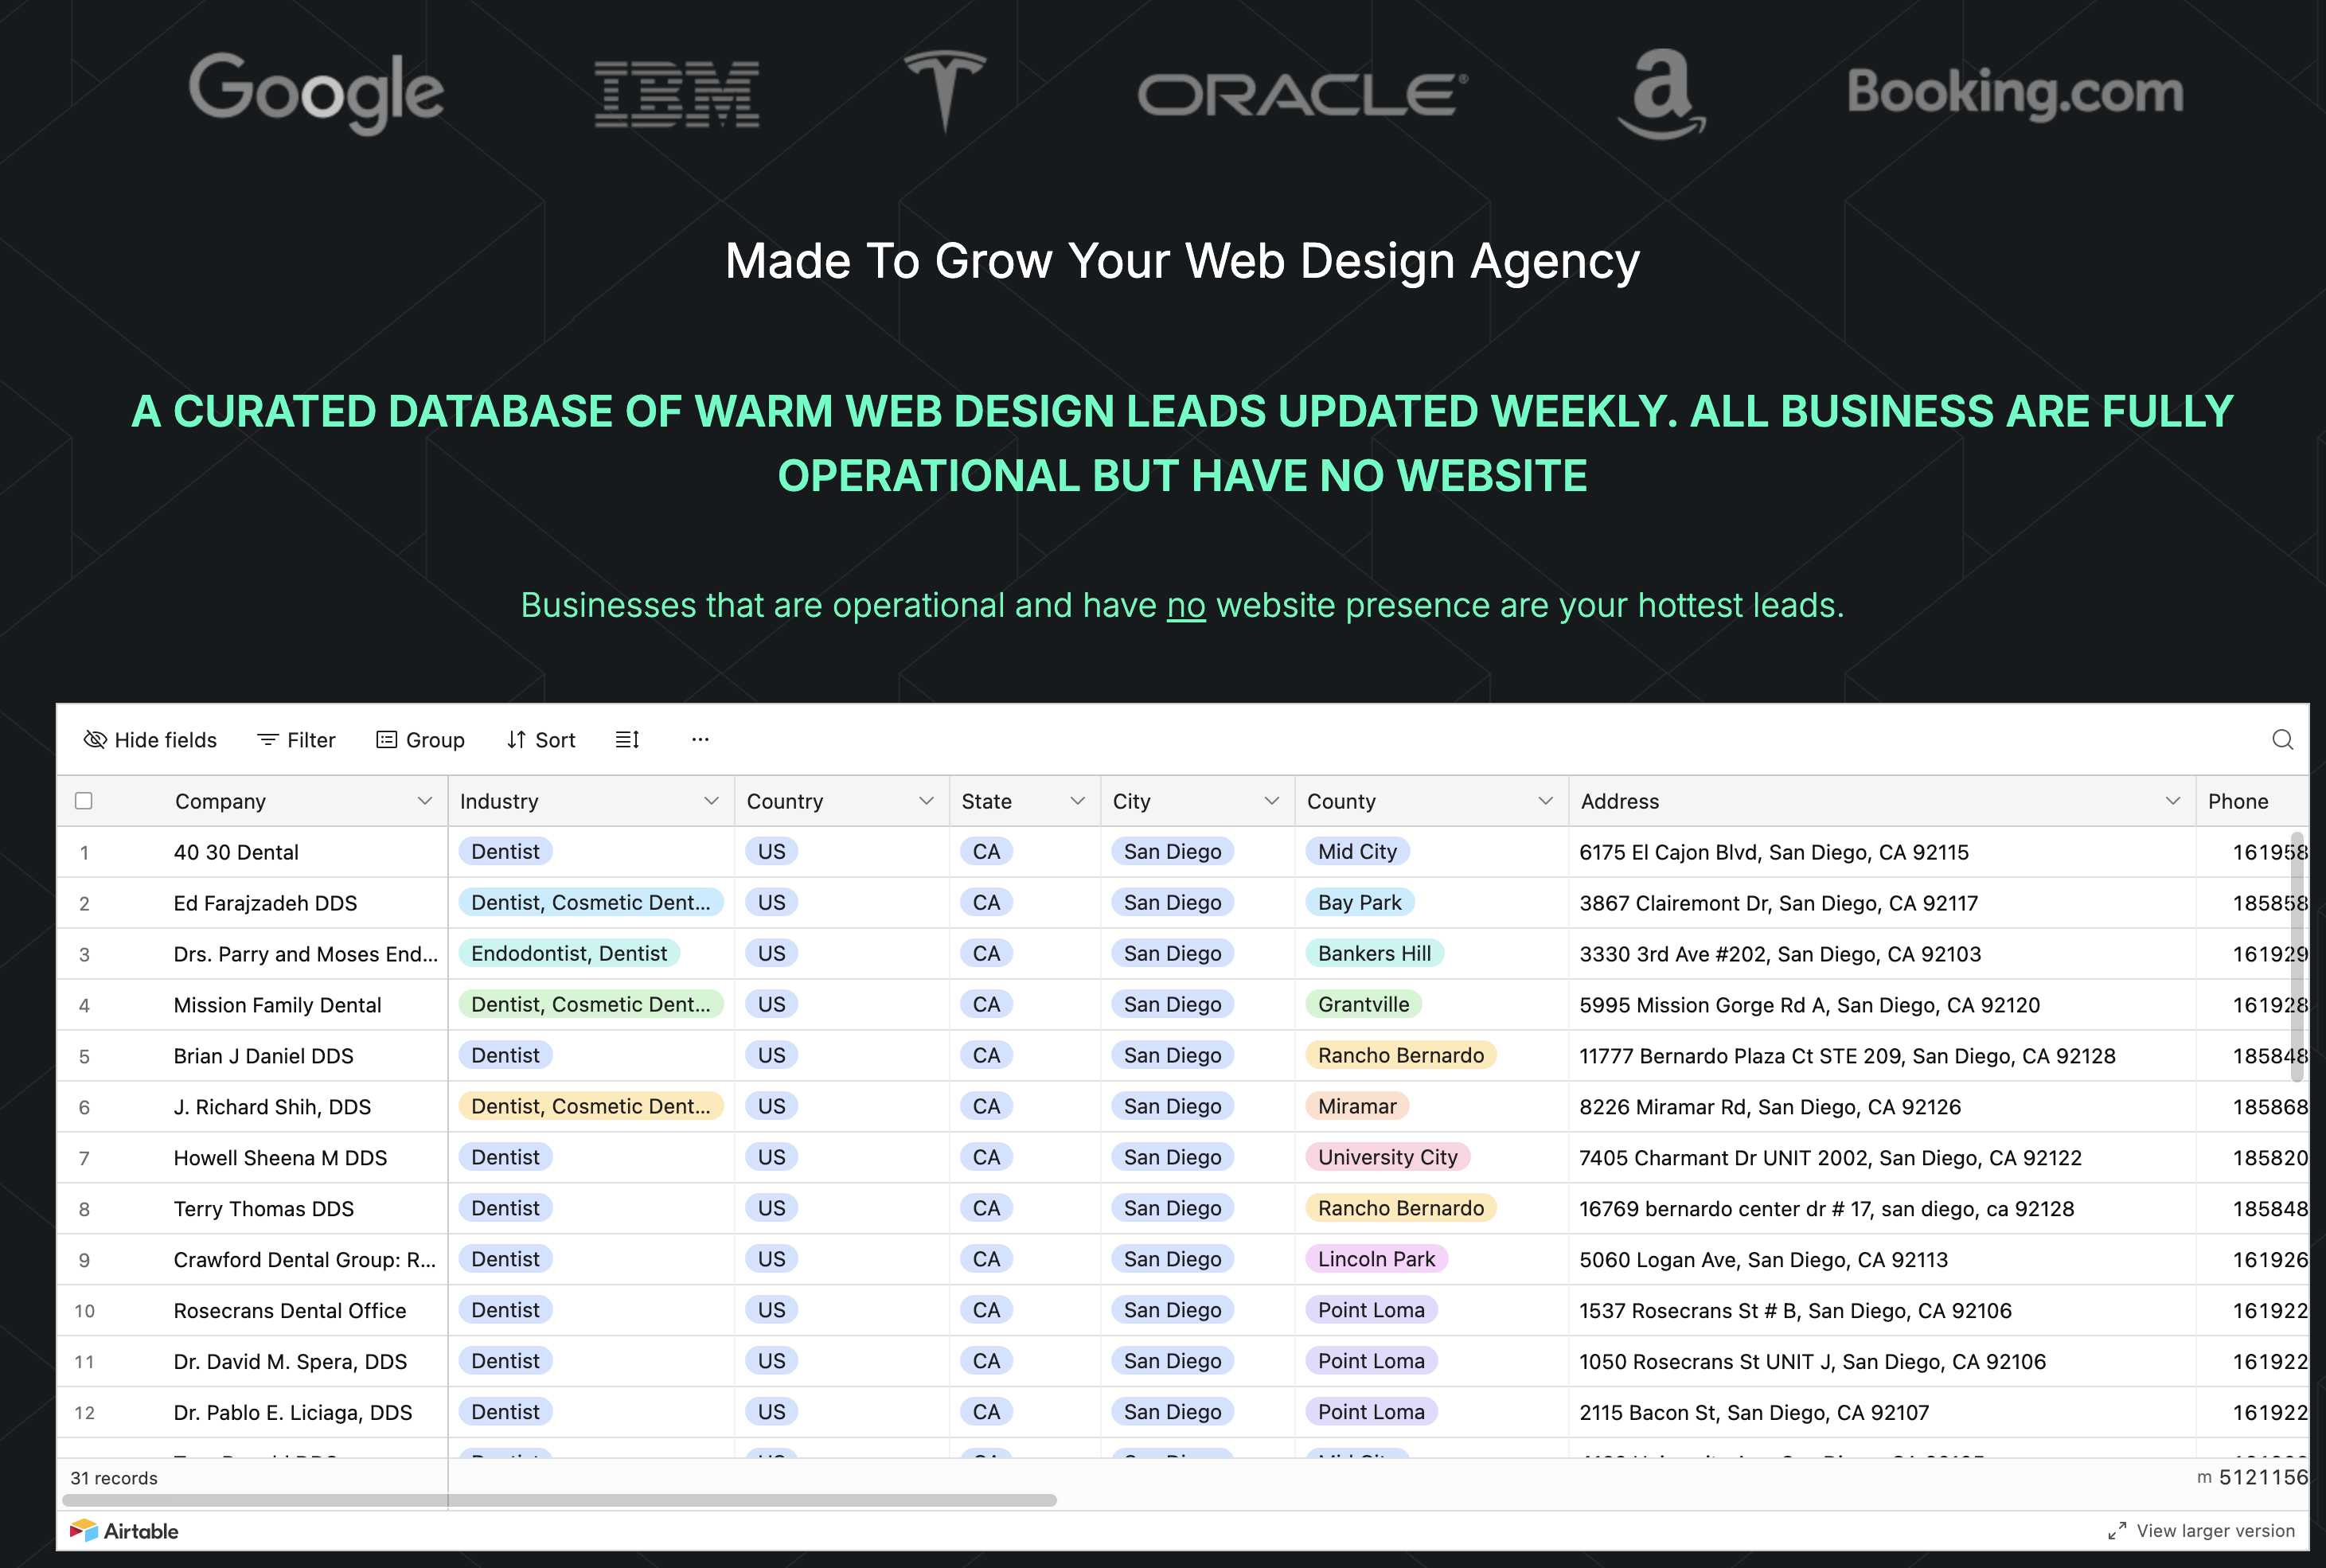Click the 'Point Loma' tag in row 12

point(1371,1412)
